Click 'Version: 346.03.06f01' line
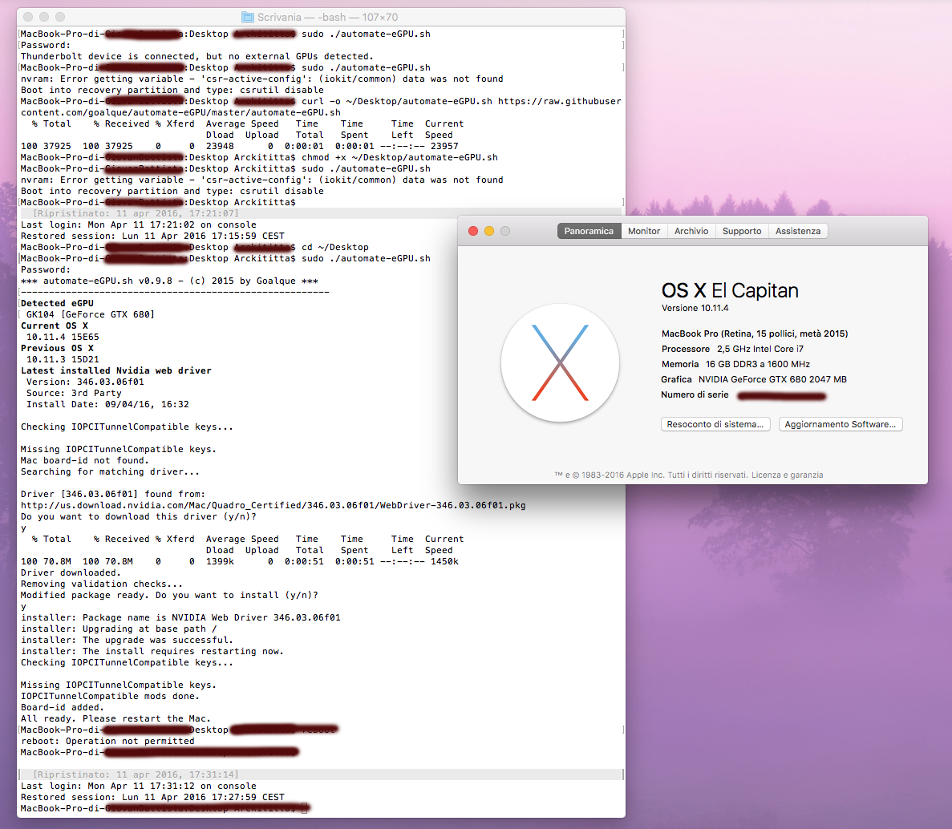952x829 pixels. 85,382
